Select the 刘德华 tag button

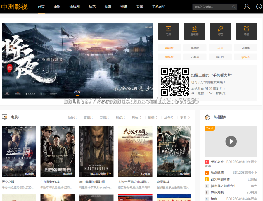pyautogui.click(x=246, y=48)
